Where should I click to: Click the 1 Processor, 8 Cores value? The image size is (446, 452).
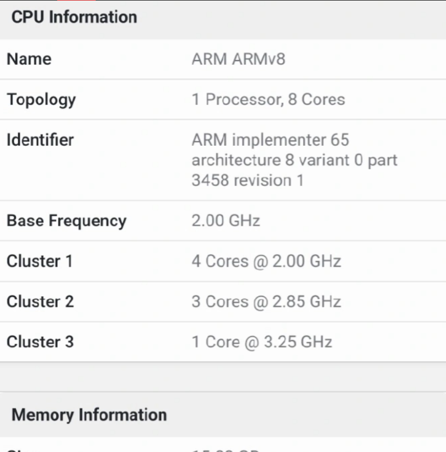pos(268,100)
